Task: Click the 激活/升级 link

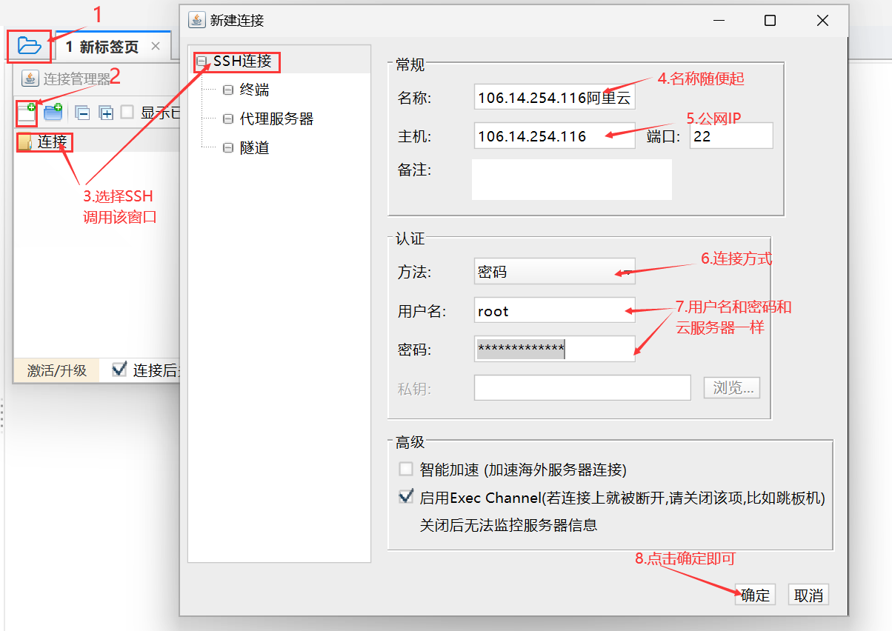Action: (x=57, y=370)
